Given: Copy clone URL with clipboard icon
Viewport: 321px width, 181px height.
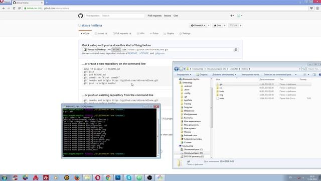Looking at the screenshot, I should [236, 50].
